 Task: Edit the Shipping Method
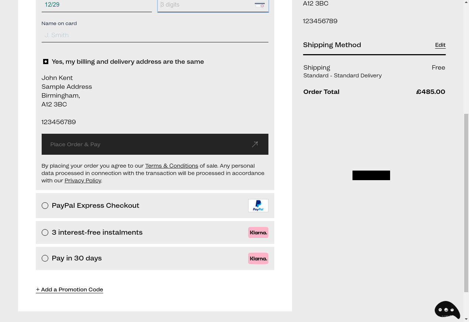440,45
